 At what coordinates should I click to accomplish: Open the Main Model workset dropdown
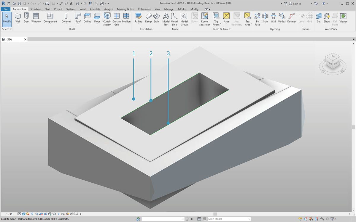coord(229,219)
